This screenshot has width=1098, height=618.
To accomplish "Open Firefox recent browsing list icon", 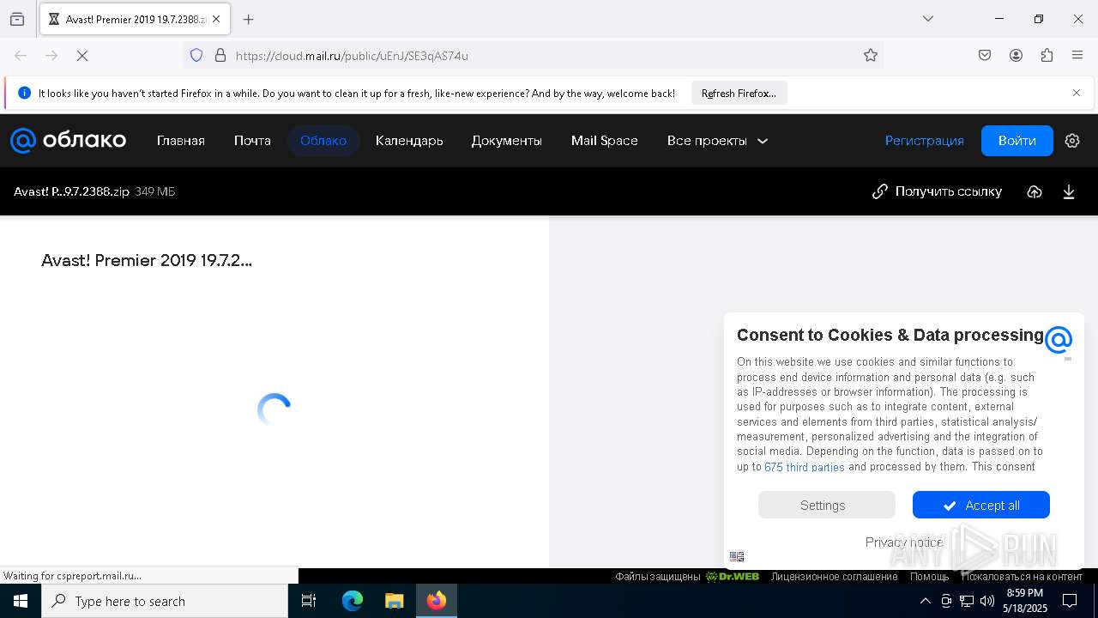I will point(17,19).
